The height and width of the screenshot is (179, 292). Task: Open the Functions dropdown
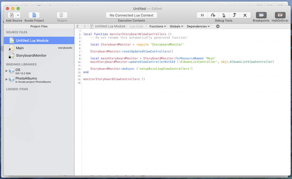157,26
